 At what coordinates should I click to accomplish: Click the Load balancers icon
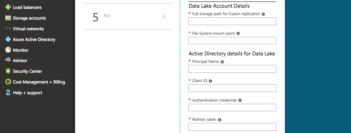pyautogui.click(x=8, y=7)
